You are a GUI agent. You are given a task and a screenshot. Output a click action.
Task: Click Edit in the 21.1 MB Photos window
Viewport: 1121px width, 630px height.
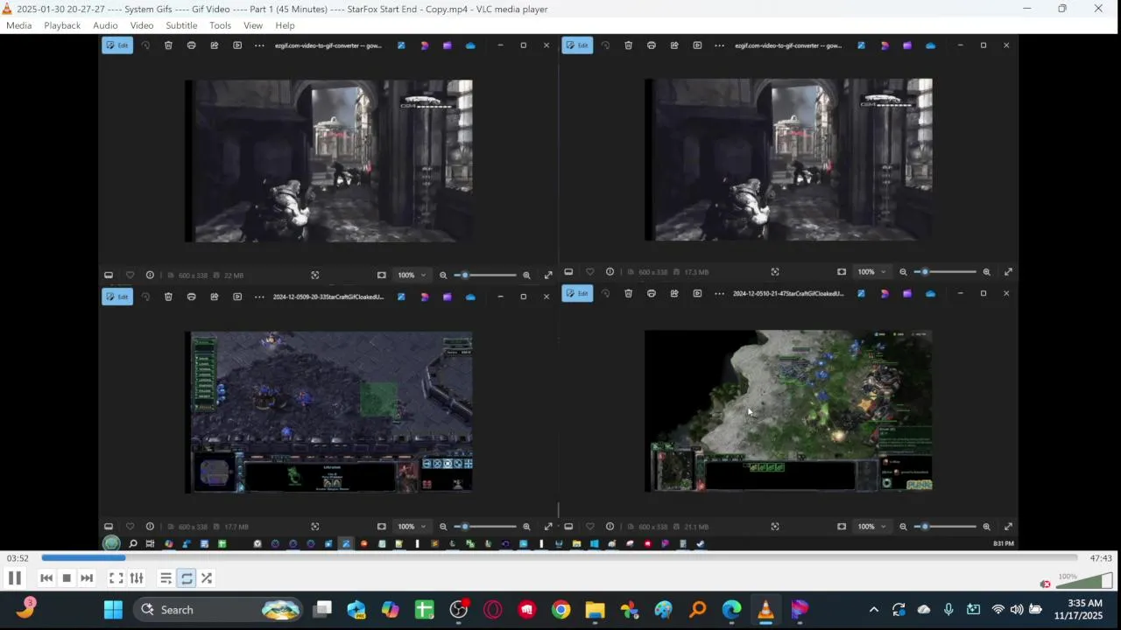[577, 294]
